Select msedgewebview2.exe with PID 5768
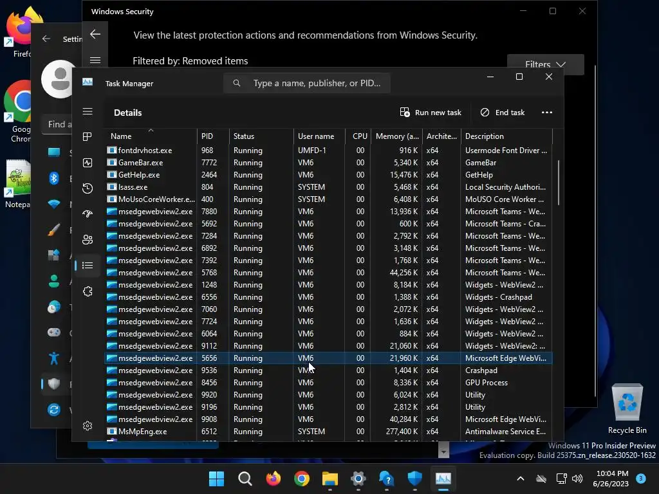This screenshot has width=659, height=494. (x=328, y=273)
